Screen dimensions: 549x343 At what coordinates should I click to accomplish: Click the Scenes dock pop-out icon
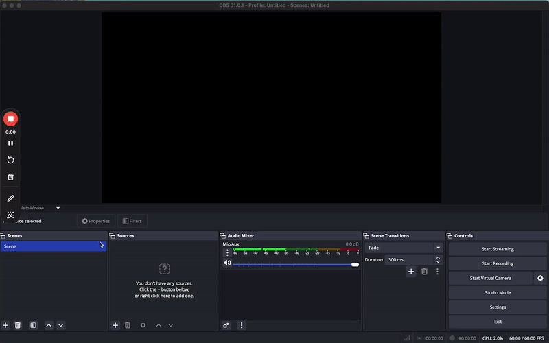pos(3,235)
